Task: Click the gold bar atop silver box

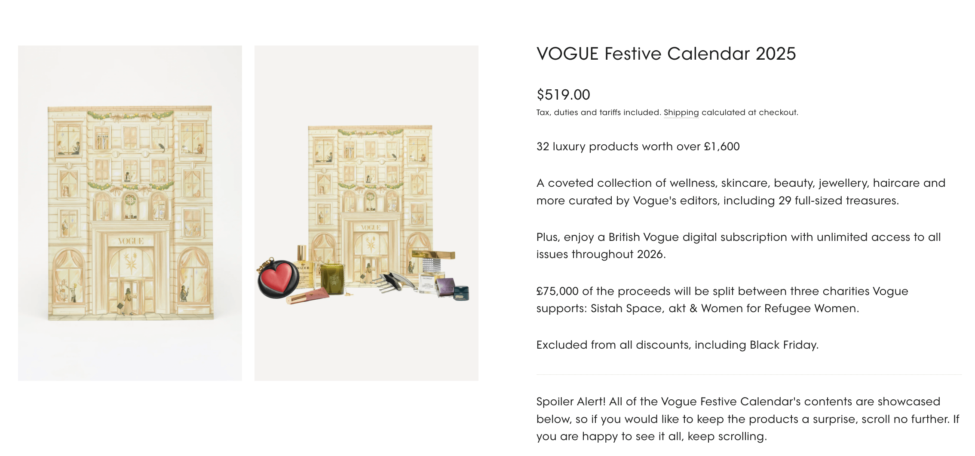Action: (x=434, y=254)
